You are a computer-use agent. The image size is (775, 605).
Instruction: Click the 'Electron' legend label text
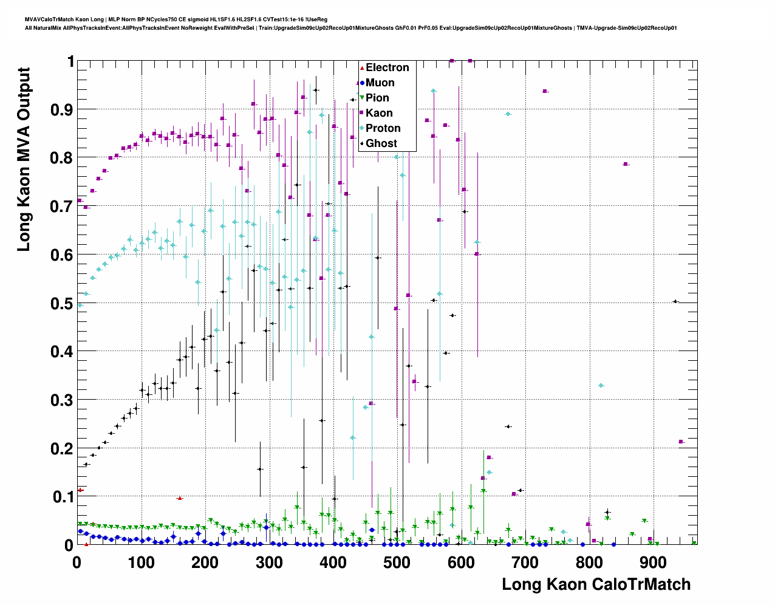coord(387,67)
